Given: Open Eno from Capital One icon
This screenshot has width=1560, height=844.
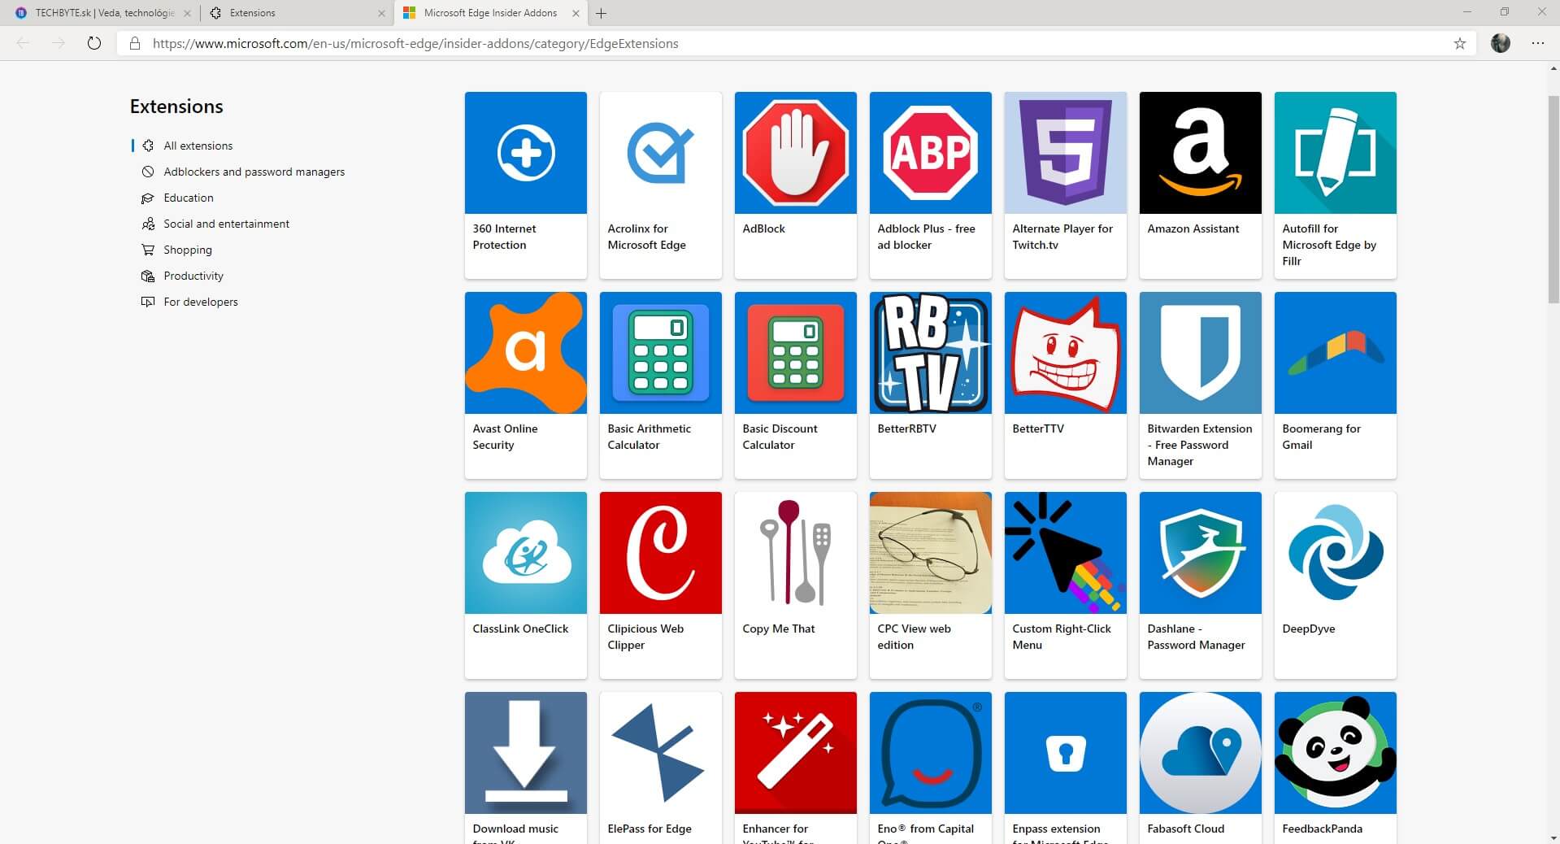Looking at the screenshot, I should point(930,753).
